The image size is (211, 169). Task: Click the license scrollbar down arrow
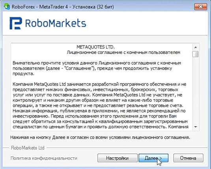pyautogui.click(x=196, y=127)
